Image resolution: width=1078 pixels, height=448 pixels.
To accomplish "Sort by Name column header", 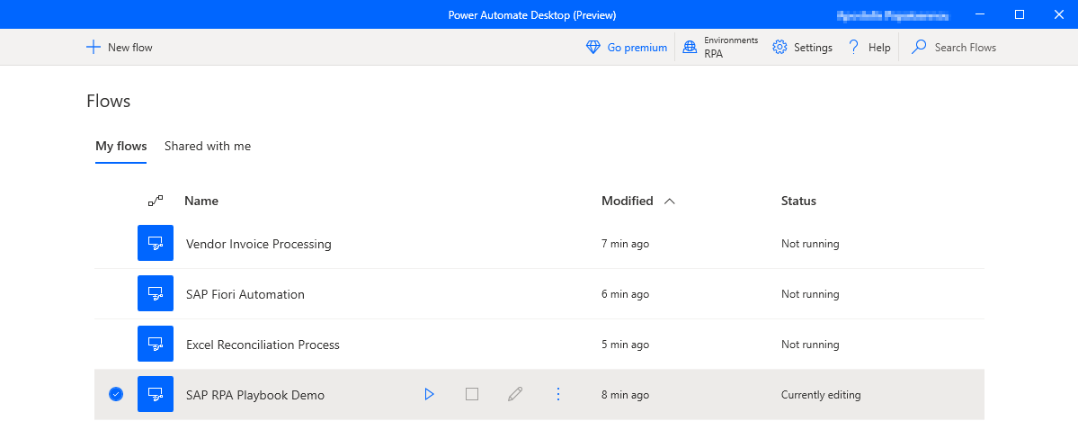I will pyautogui.click(x=201, y=201).
